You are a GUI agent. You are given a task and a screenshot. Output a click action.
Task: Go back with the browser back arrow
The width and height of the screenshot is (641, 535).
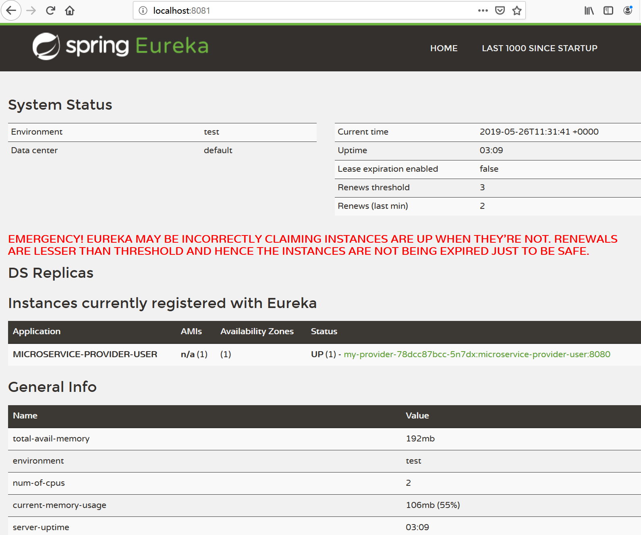click(11, 10)
